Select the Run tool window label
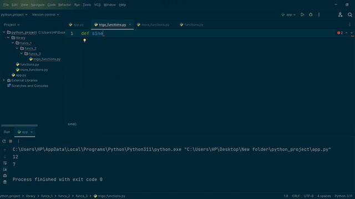 [7, 132]
